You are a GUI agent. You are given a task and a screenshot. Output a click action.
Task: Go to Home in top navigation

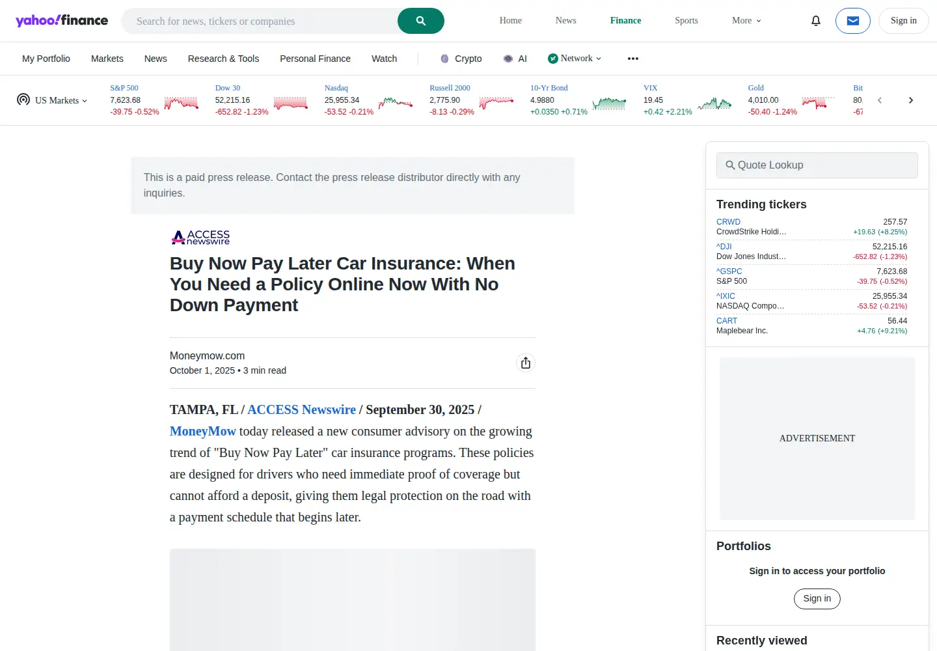tap(511, 21)
